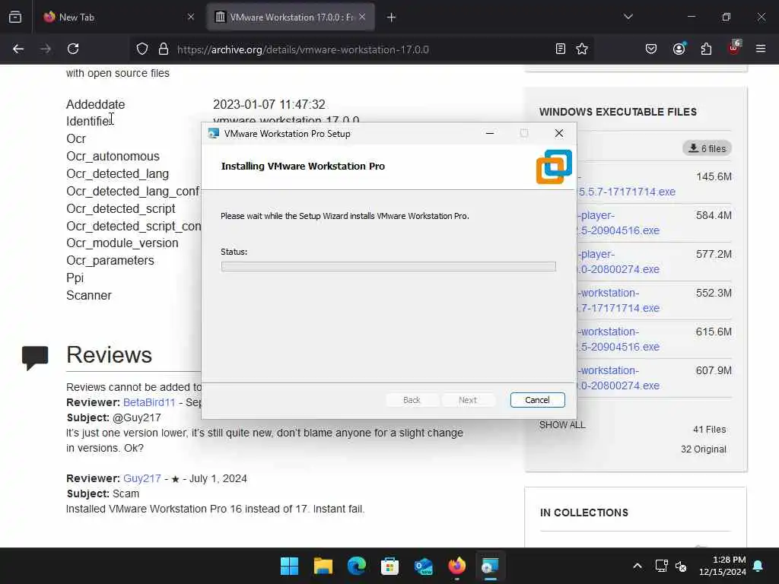Open the 552.3M workstation 7-17171714.exe link

(x=618, y=300)
